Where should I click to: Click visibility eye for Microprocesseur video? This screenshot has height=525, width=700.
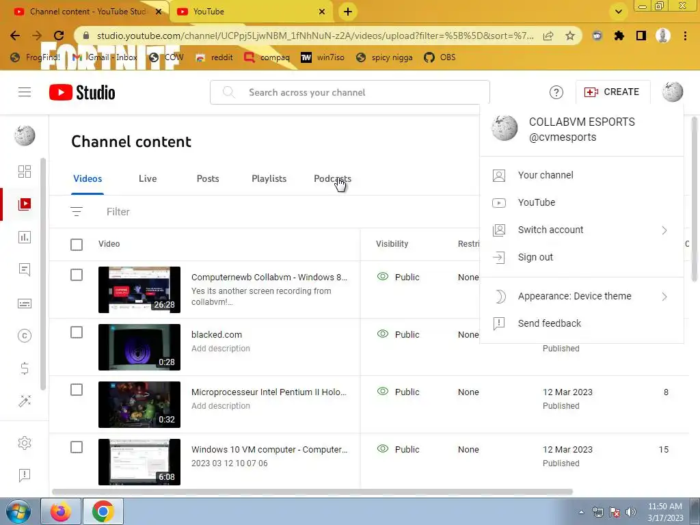coord(383,391)
